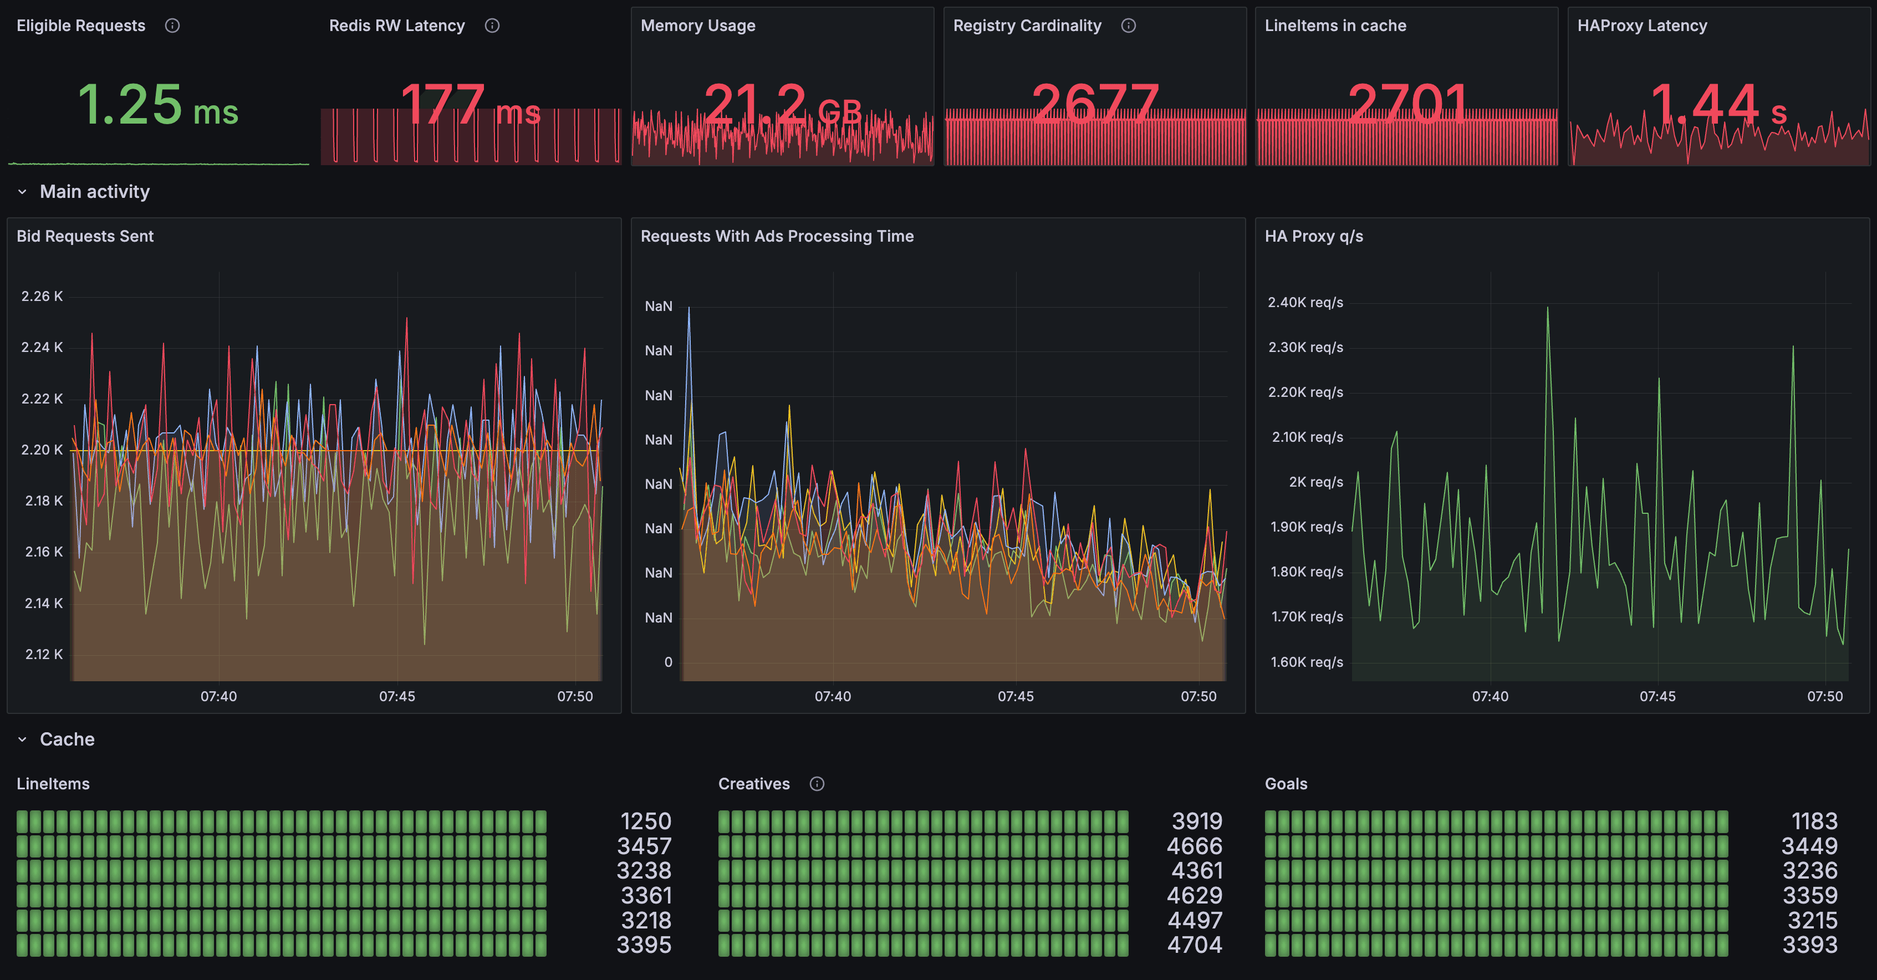Collapse the Main activity row
Image resolution: width=1877 pixels, height=980 pixels.
[23, 192]
